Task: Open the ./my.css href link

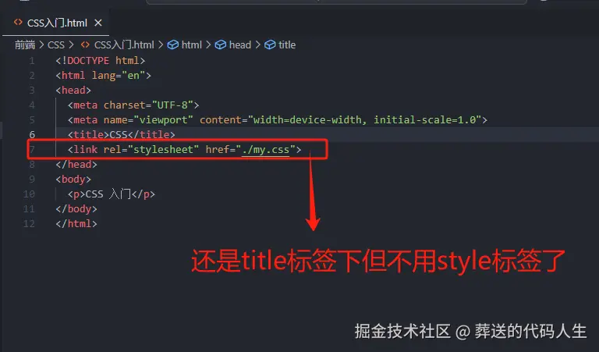Action: point(266,149)
